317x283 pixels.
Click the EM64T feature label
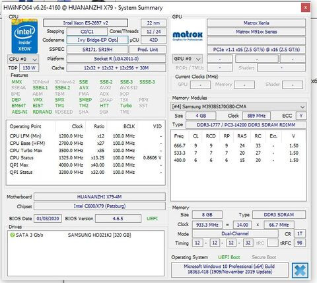coord(18,106)
